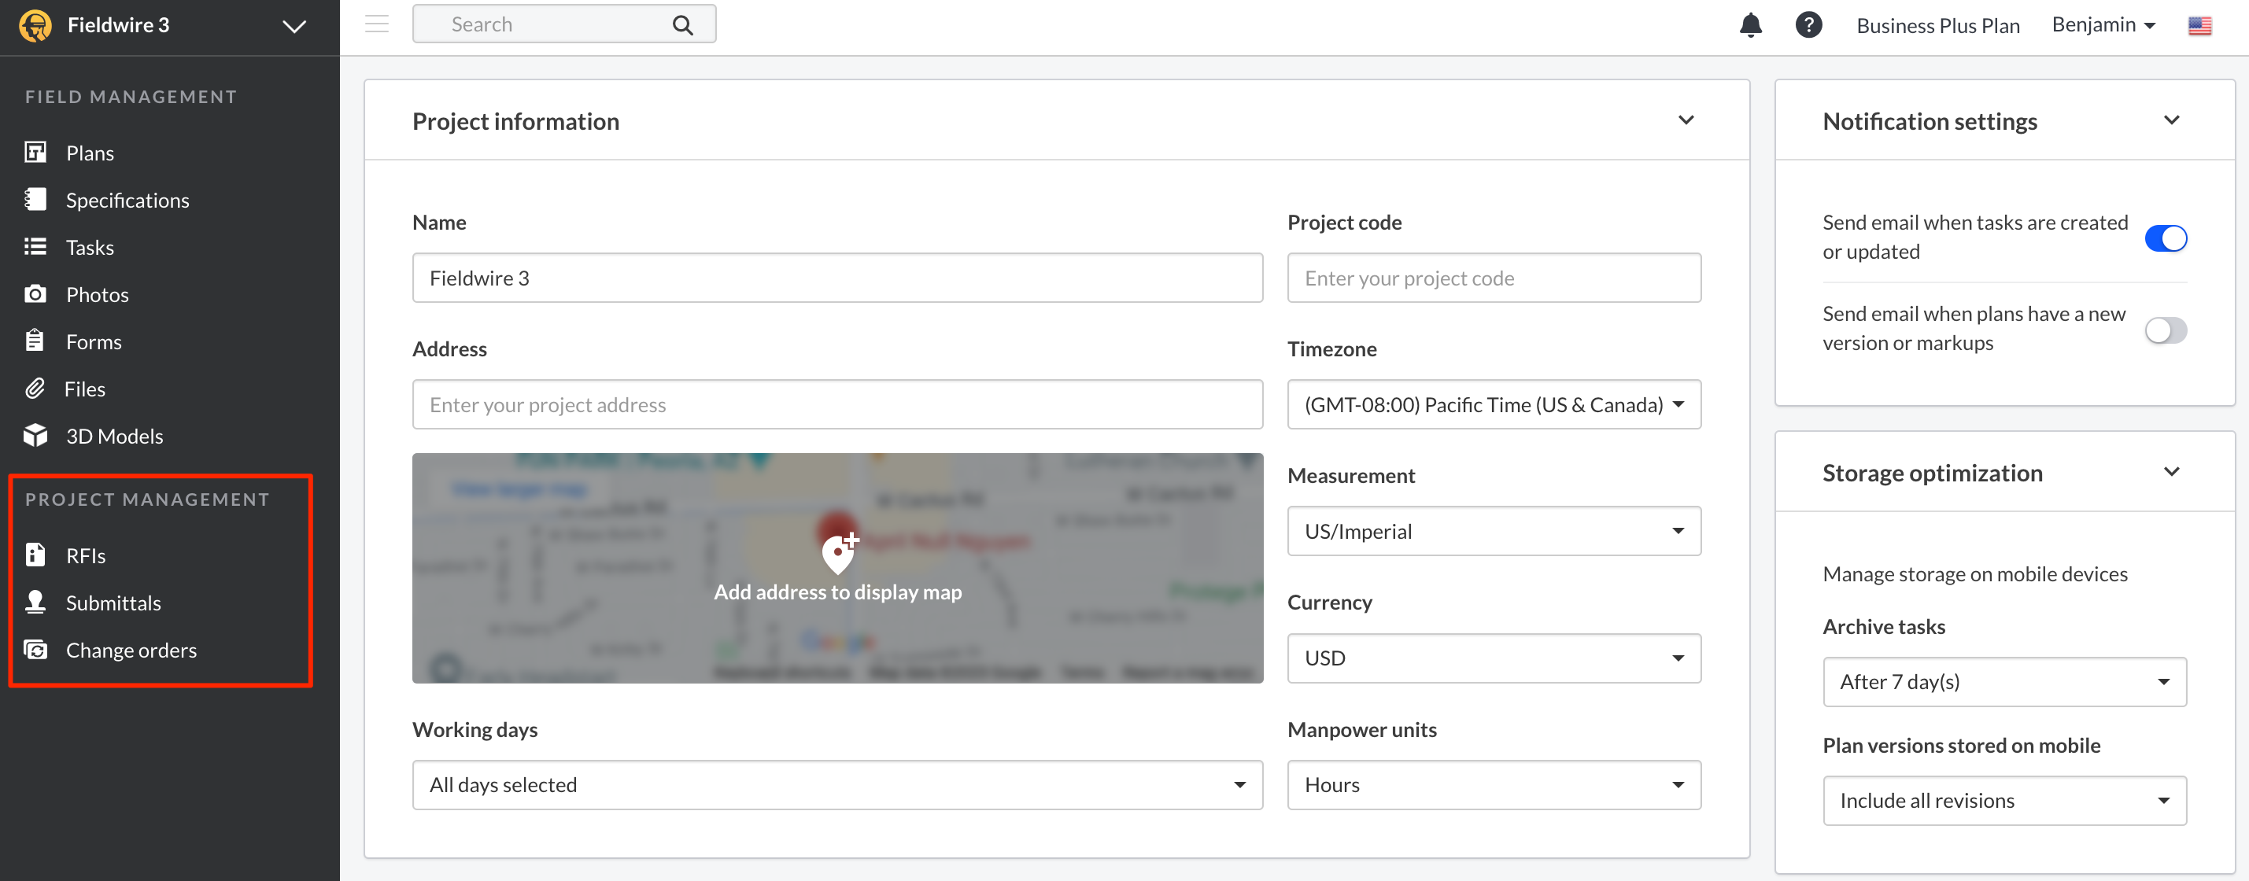Enable emails for new plan versions or markups

2164,330
